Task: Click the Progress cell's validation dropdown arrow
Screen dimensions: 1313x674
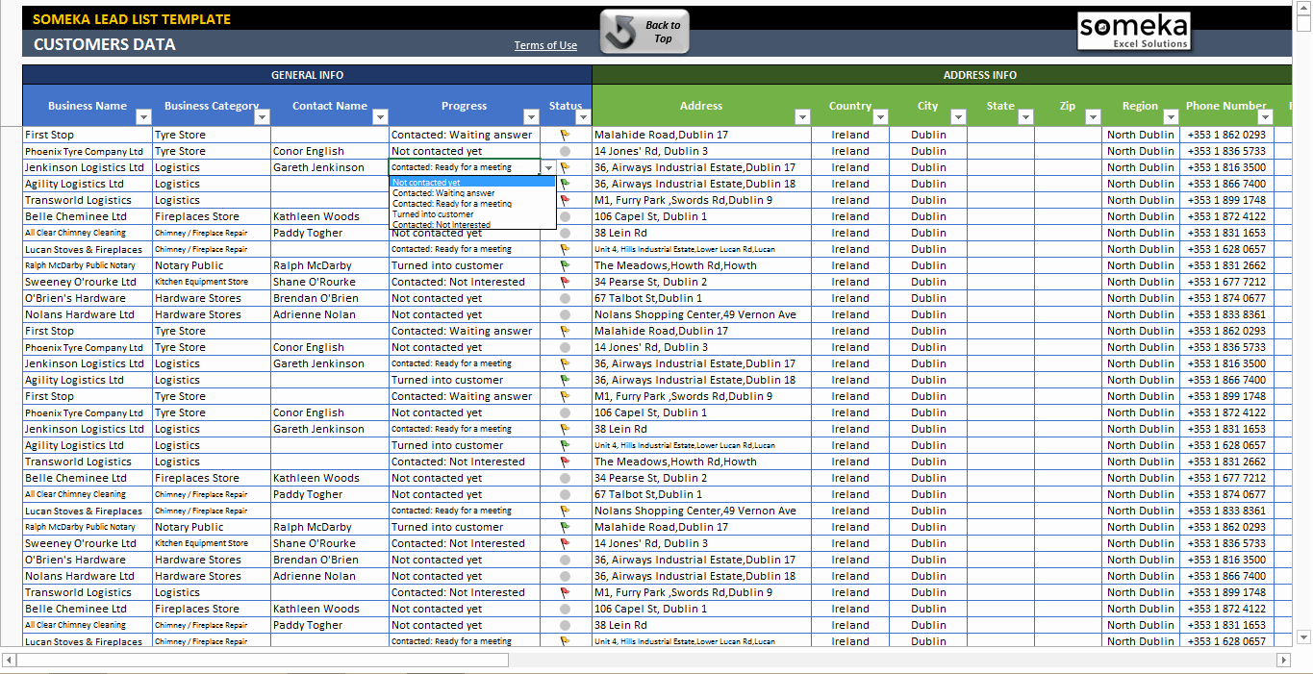Action: (549, 167)
